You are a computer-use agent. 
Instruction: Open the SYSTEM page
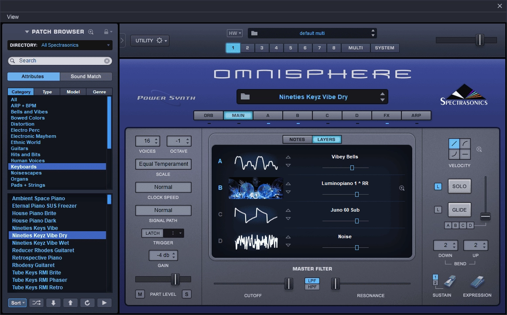385,48
